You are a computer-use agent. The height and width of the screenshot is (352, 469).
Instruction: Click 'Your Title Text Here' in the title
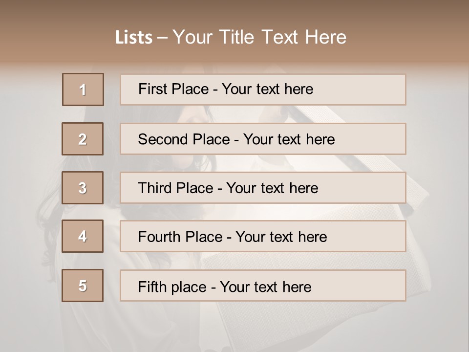coord(259,37)
